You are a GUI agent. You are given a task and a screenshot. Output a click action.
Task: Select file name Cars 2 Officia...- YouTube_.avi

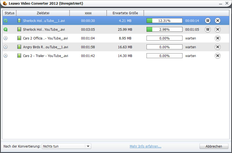(45, 38)
